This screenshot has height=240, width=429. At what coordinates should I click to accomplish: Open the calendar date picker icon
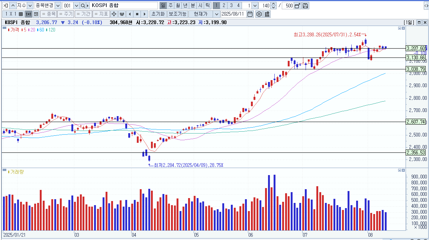(250, 14)
